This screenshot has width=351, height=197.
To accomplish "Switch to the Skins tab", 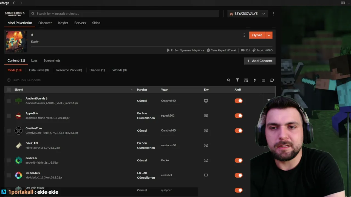I will [x=96, y=23].
